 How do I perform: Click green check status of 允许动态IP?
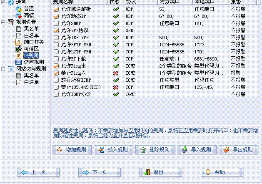point(116,16)
